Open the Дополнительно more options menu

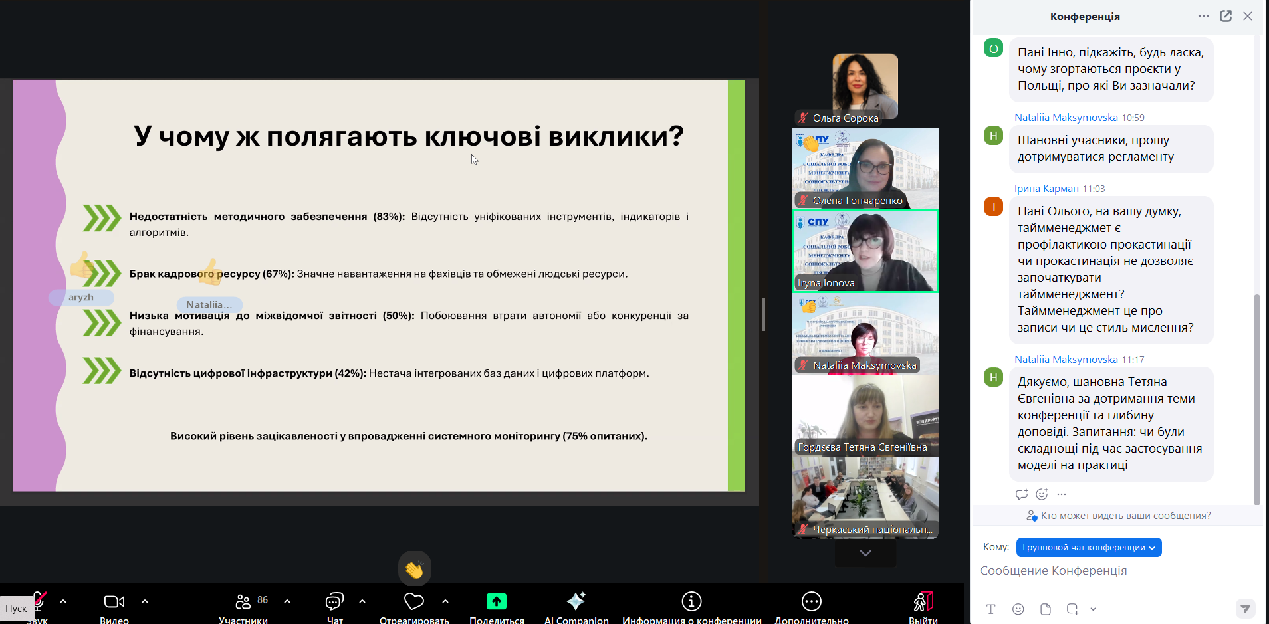tap(811, 602)
